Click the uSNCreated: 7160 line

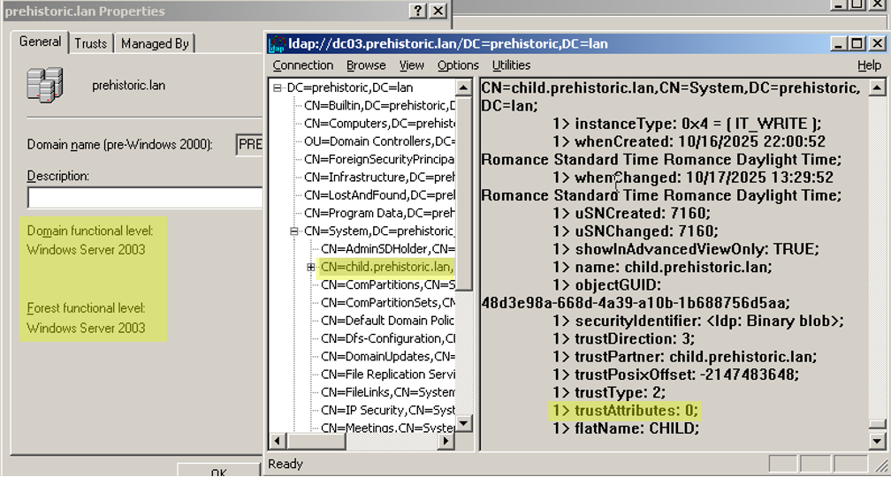point(631,214)
